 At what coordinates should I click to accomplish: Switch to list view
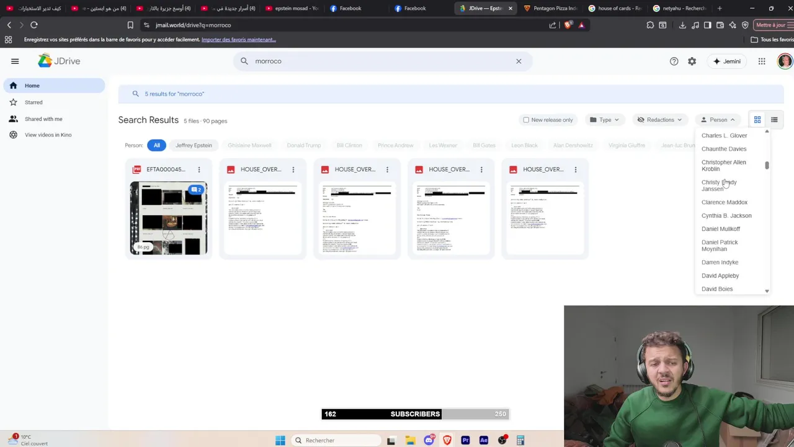tap(774, 120)
